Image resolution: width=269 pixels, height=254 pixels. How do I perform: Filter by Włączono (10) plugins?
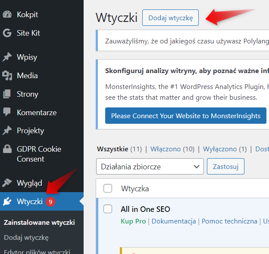pos(172,149)
